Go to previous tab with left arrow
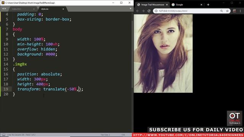244x137 pixels. pyautogui.click(x=3, y=8)
